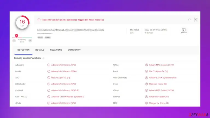Image resolution: width=210 pixels, height=118 pixels.
Task: Click the warning icon in the Cynet row
Action: point(146,84)
